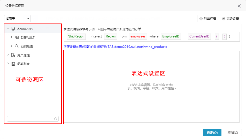
Task: Select the 简单设置 radio button
Action: [x=201, y=19]
